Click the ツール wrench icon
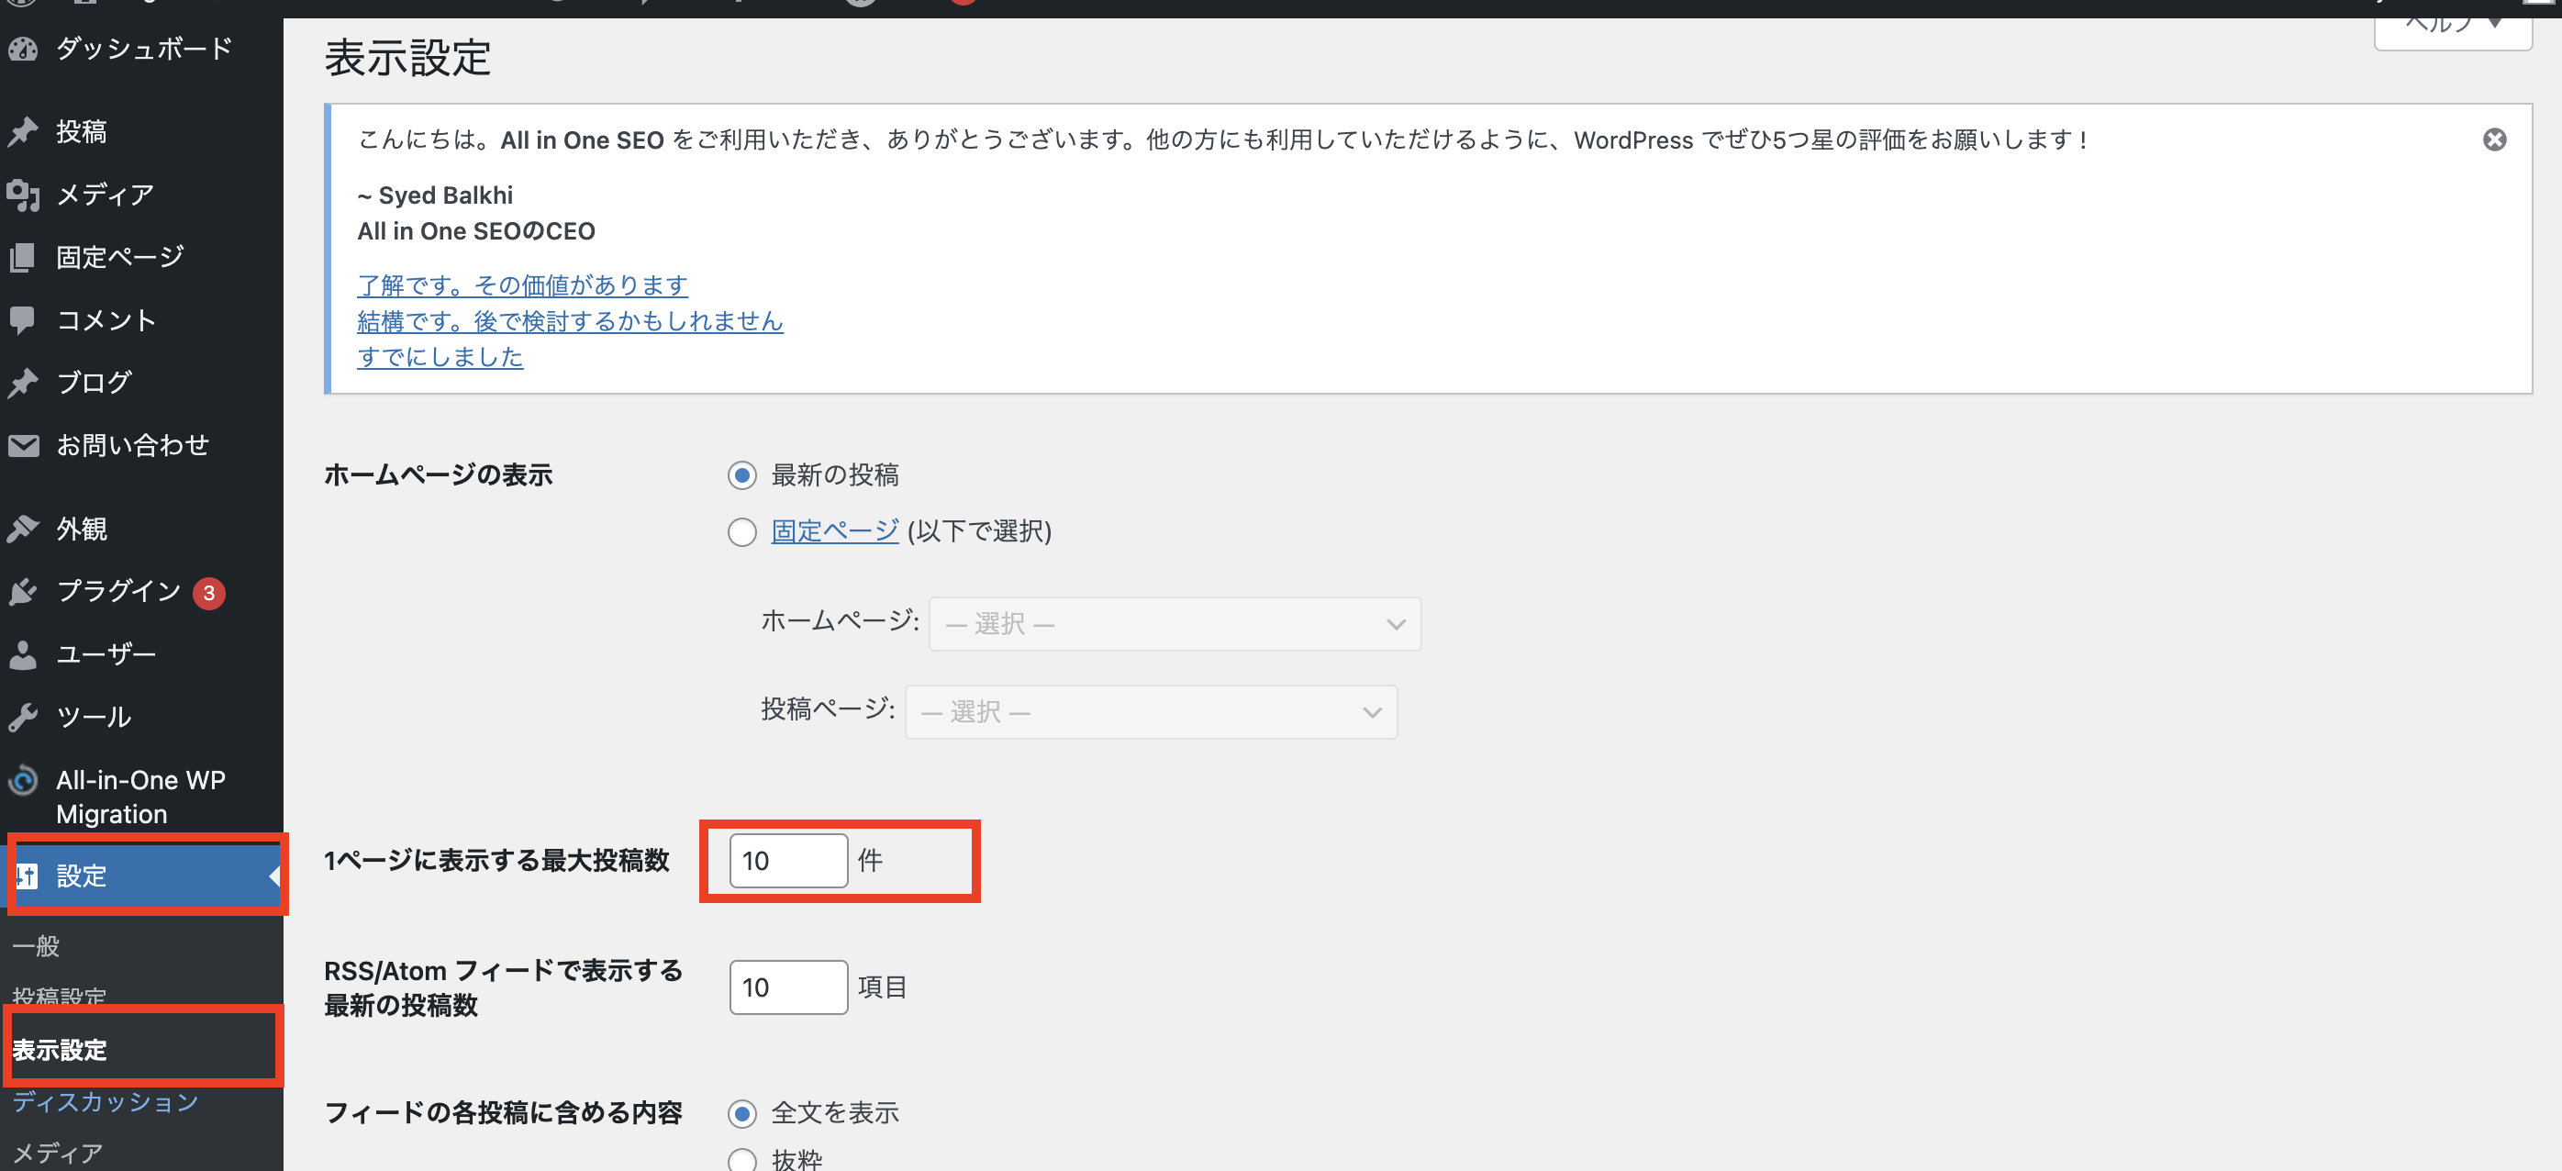 23,717
